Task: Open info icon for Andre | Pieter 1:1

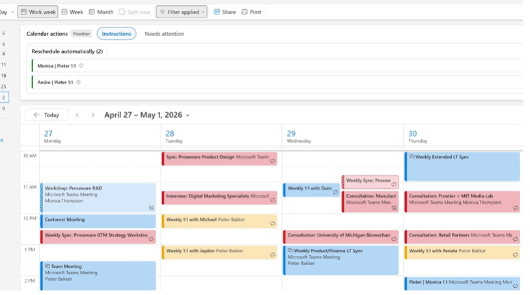Action: click(x=78, y=82)
